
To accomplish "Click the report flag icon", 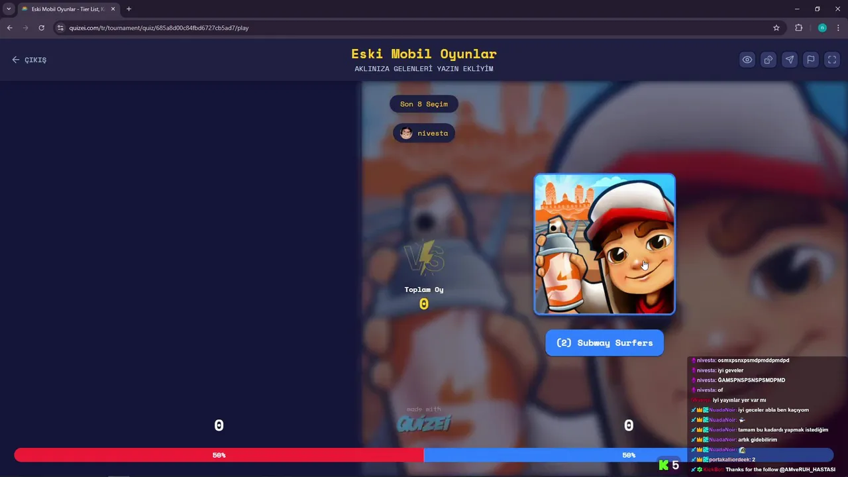I will pyautogui.click(x=811, y=60).
